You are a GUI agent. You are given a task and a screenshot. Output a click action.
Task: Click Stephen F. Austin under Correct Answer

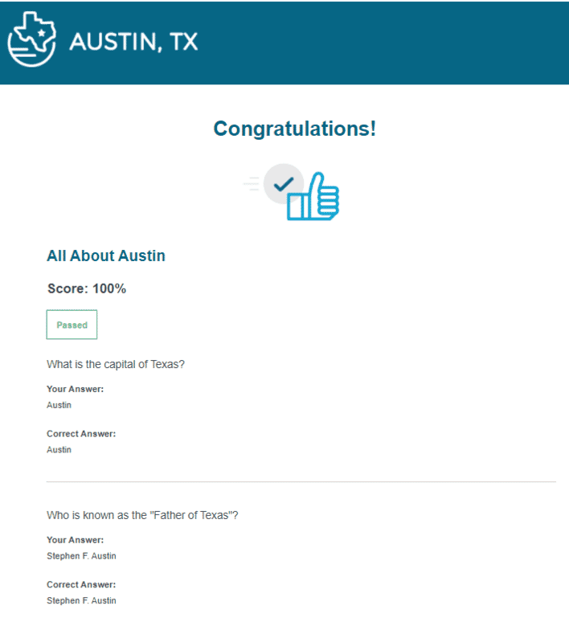82,601
